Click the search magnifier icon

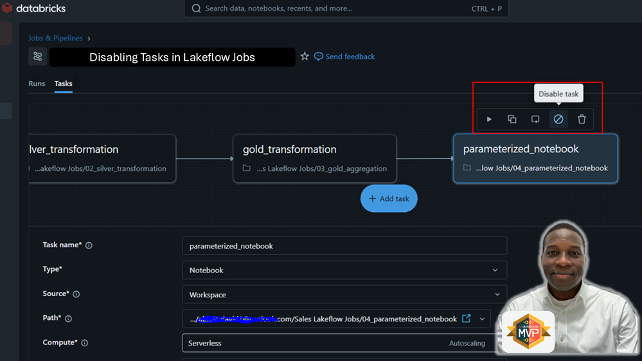[x=196, y=8]
